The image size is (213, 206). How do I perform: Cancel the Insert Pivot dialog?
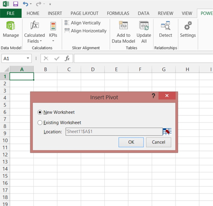tap(158, 142)
